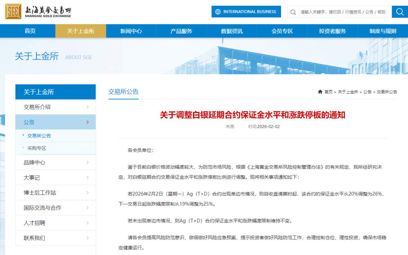Click the INTERNATIONAL BUSINESS button
The height and width of the screenshot is (255, 408).
246,12
